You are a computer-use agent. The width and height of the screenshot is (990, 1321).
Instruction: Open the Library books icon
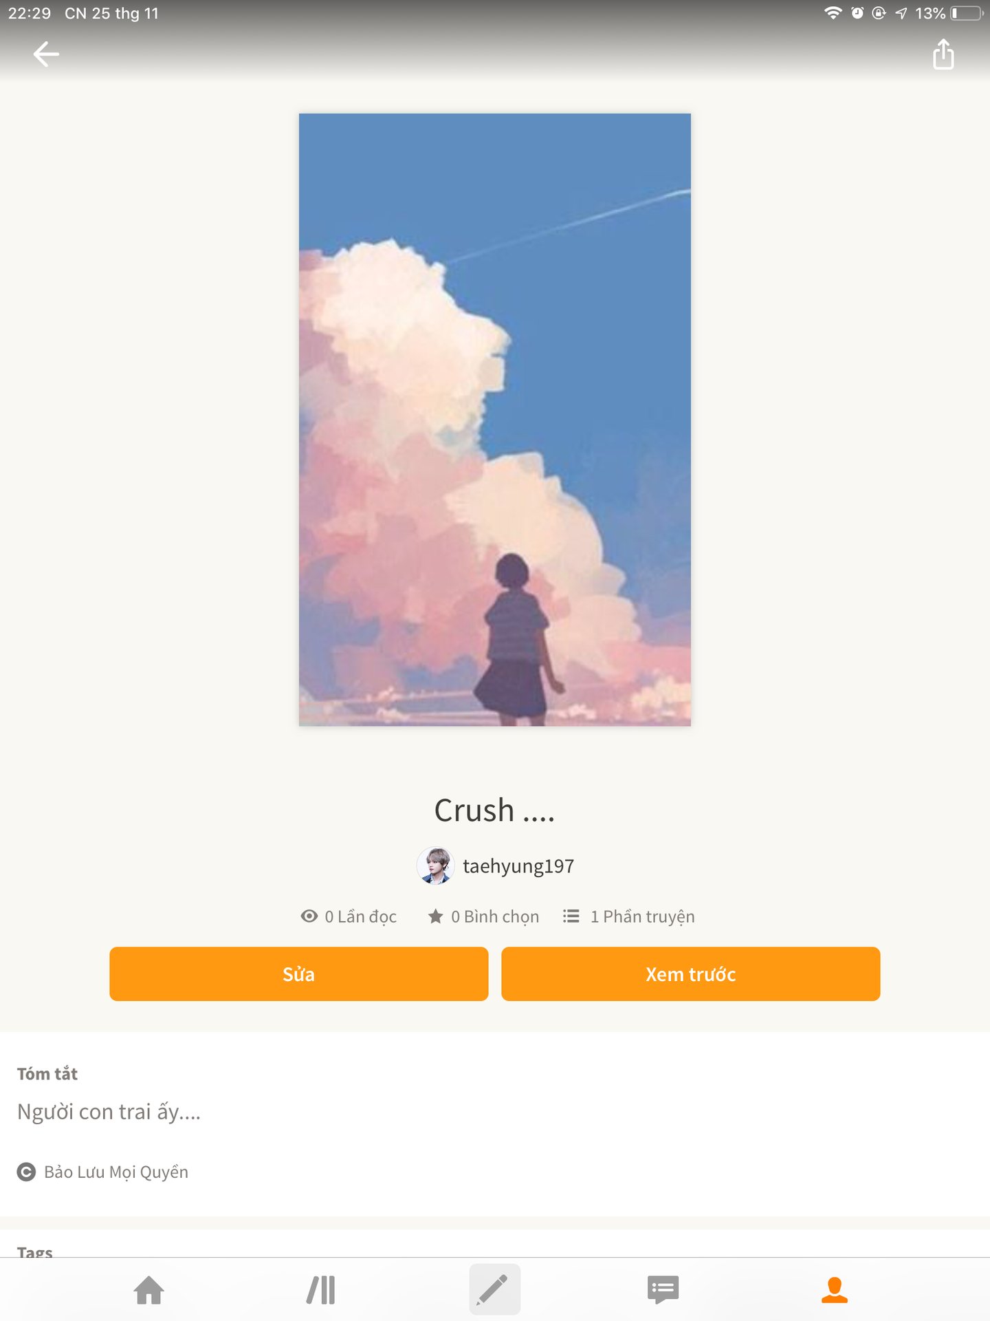click(321, 1290)
